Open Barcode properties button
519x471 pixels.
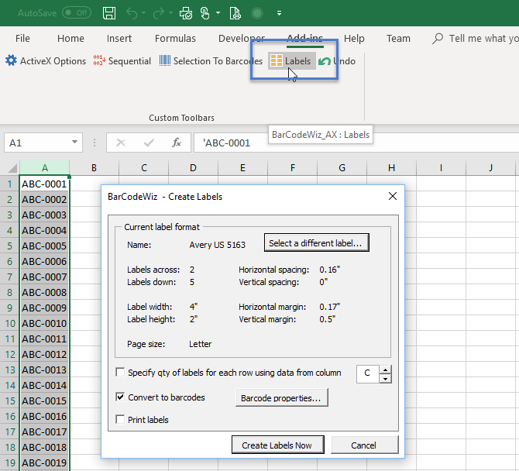point(281,397)
